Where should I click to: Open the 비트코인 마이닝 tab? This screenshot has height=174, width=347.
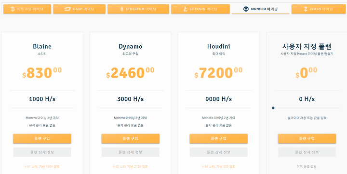pyautogui.click(x=27, y=9)
